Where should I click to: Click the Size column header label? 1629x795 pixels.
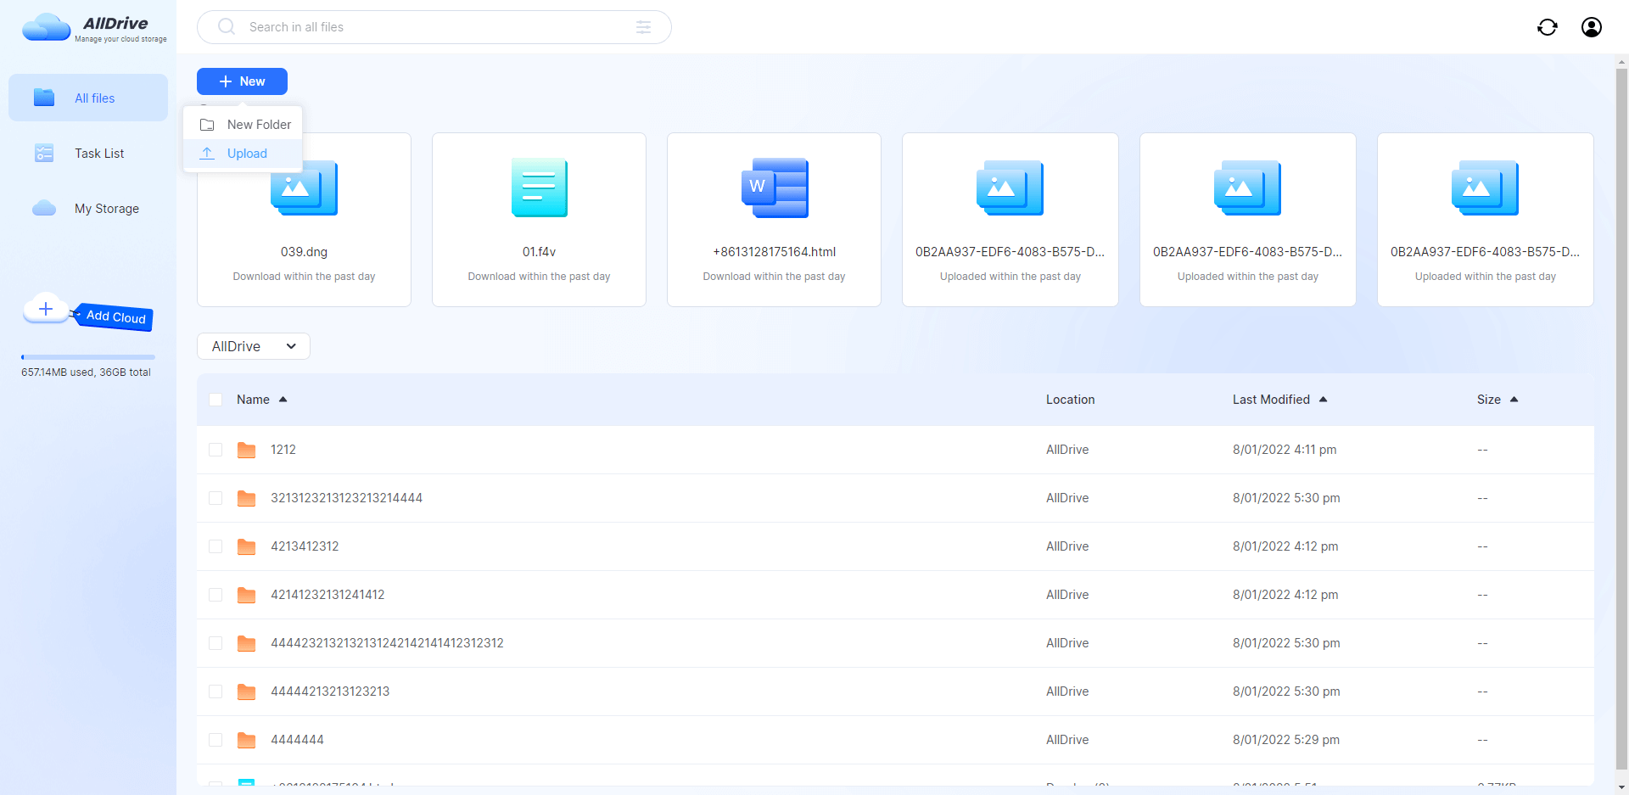coord(1488,400)
